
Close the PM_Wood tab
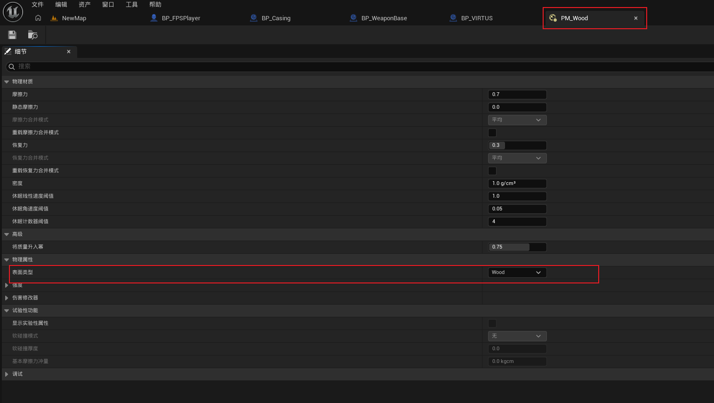pos(636,18)
